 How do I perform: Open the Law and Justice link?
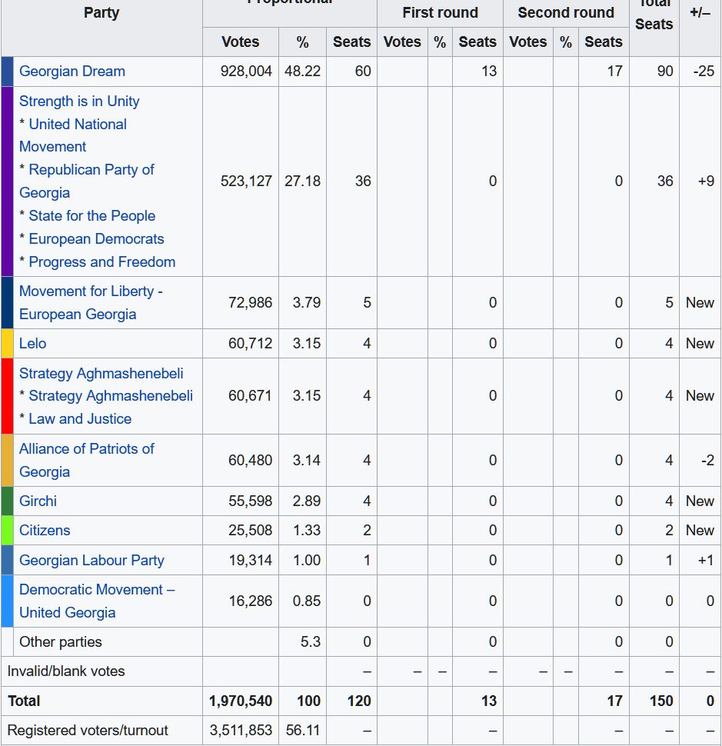click(80, 419)
